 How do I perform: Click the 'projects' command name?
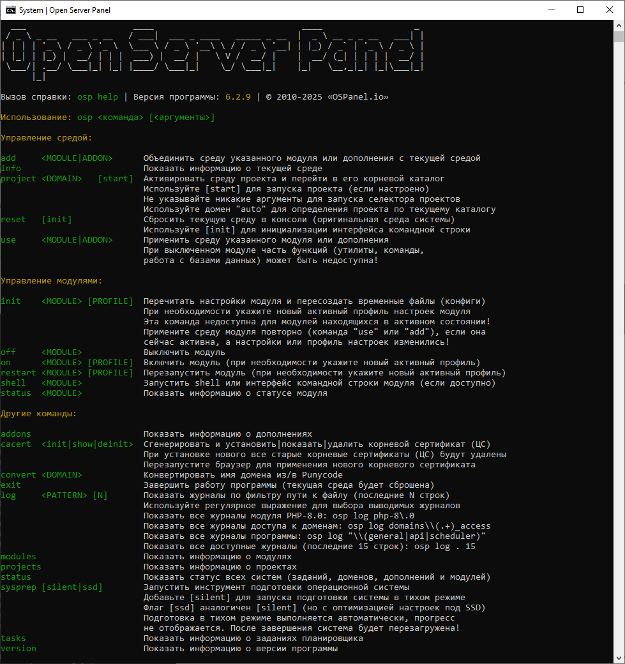21,566
